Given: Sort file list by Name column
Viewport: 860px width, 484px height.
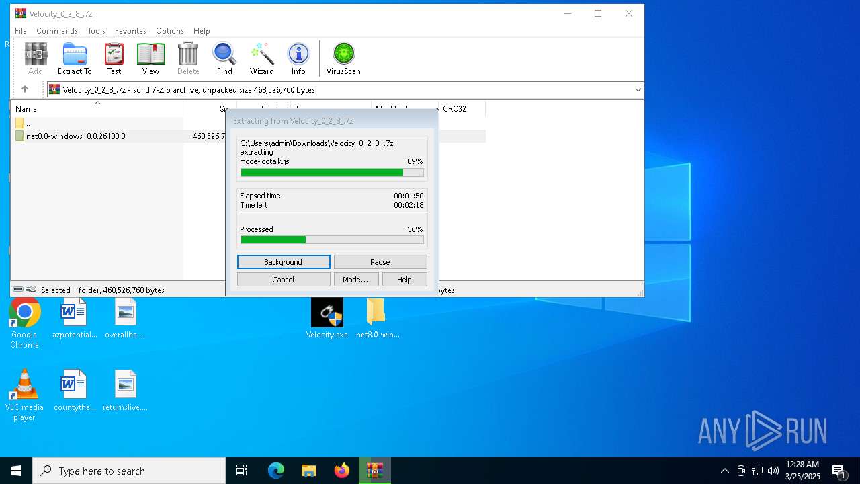Looking at the screenshot, I should point(97,108).
